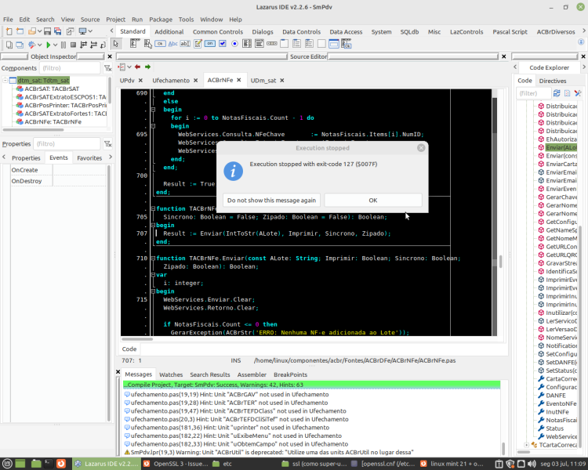Screen dimensions: 588x470
Task: Select the TCheckBox palette component
Action: pyautogui.click(x=223, y=44)
